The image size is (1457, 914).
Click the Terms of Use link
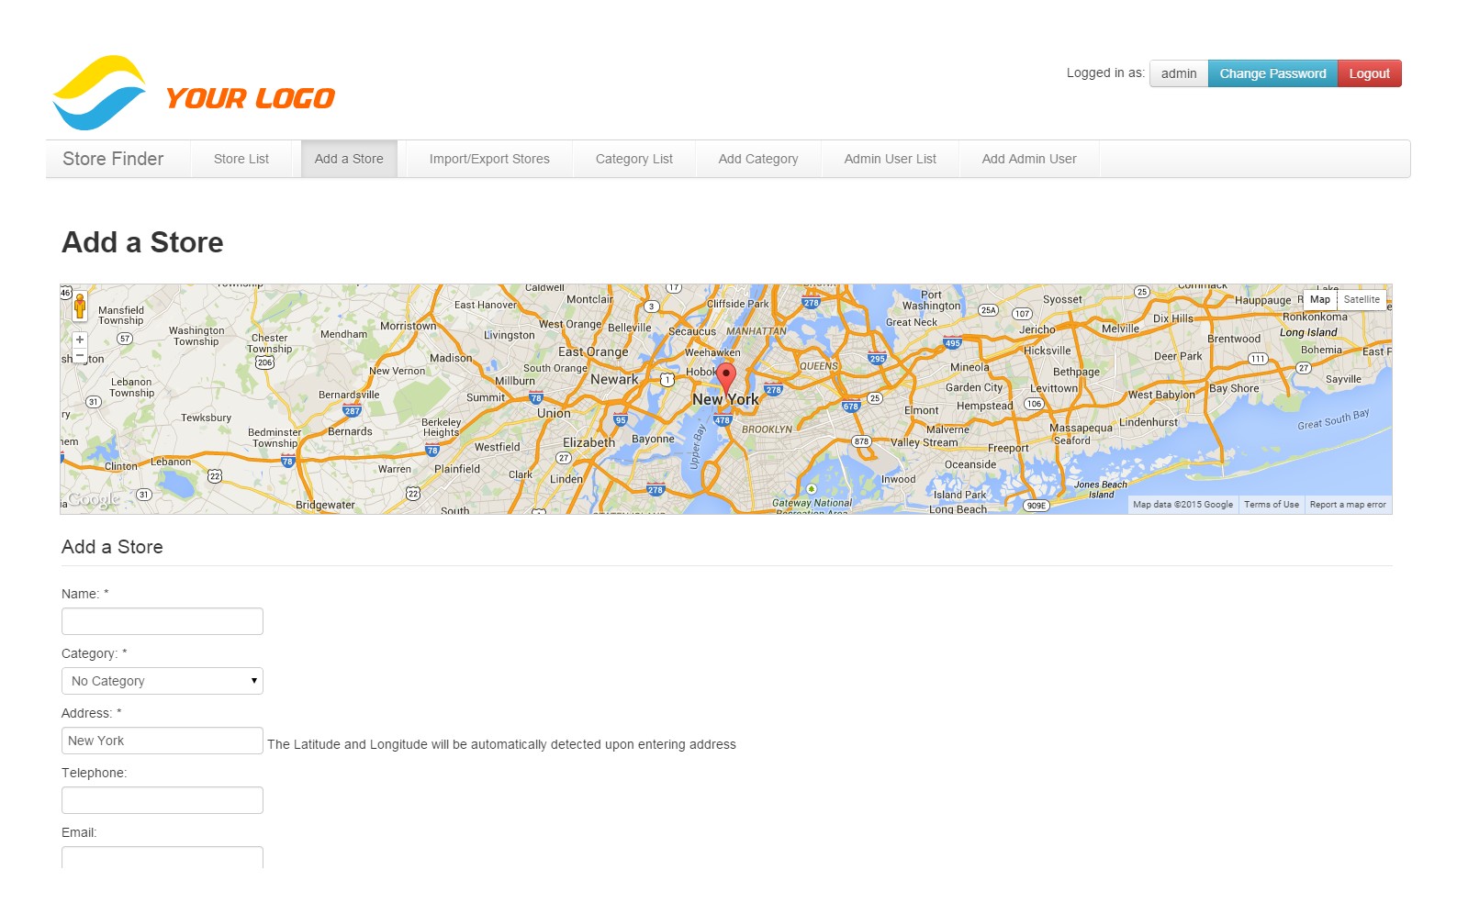click(1272, 505)
